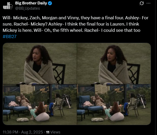Click the Aug 2, 2025 date
Image resolution: width=157 pixels, height=135 pixels.
coord(32,132)
